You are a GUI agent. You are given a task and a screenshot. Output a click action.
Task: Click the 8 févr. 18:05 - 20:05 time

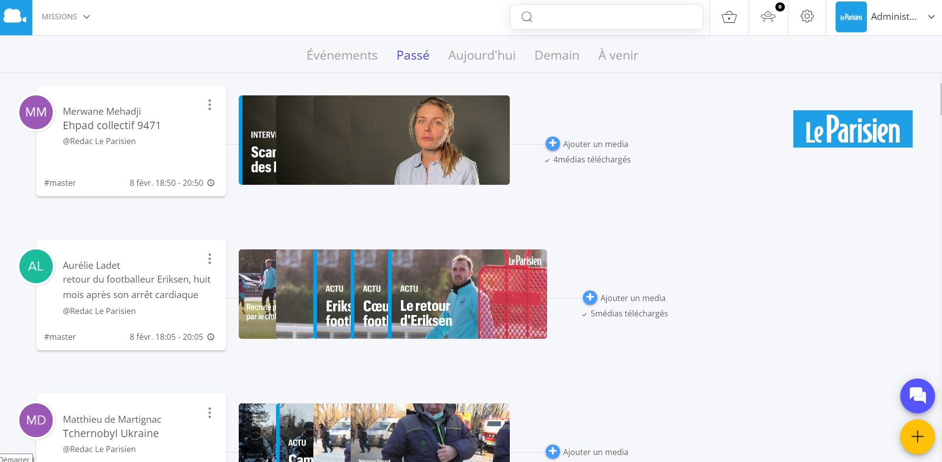click(x=167, y=337)
